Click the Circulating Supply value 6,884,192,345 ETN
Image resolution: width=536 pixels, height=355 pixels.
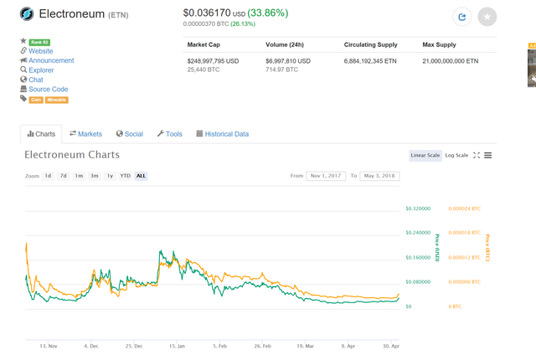(x=370, y=61)
